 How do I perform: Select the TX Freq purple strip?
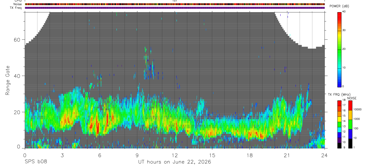pyautogui.click(x=175, y=8)
